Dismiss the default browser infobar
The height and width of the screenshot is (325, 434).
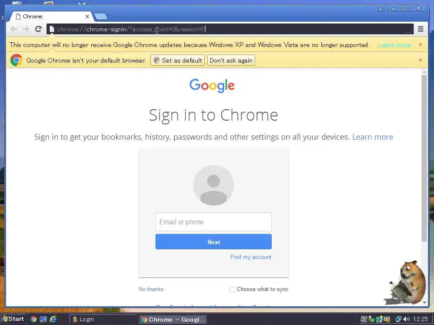click(x=420, y=60)
